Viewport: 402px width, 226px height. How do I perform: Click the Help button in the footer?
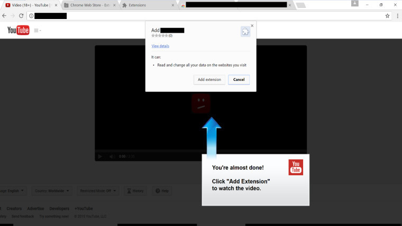click(x=162, y=191)
